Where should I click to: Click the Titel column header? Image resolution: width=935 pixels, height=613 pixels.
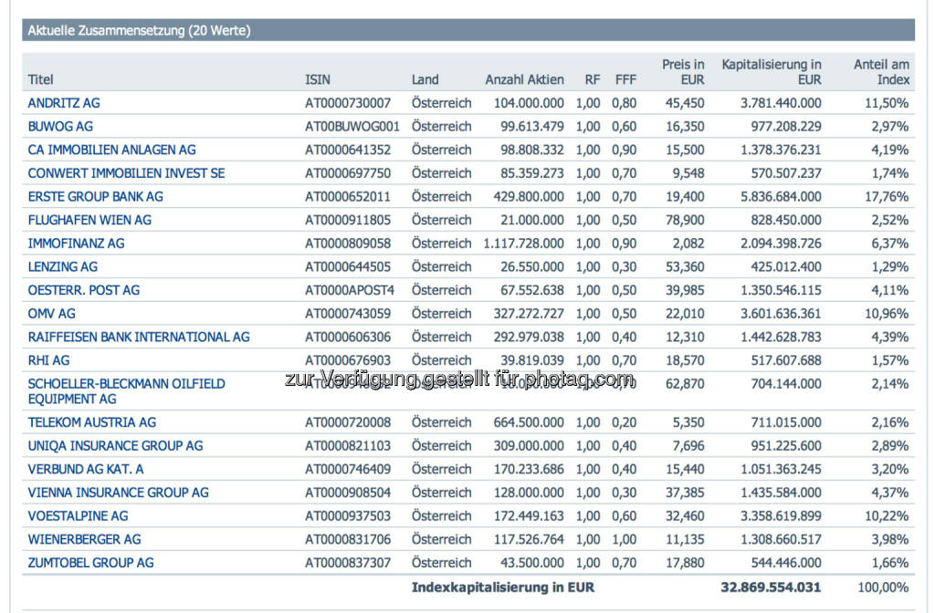pos(41,79)
